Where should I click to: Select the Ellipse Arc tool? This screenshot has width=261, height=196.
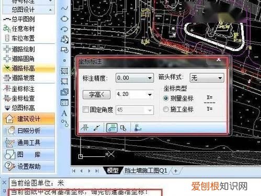tap(64, 29)
